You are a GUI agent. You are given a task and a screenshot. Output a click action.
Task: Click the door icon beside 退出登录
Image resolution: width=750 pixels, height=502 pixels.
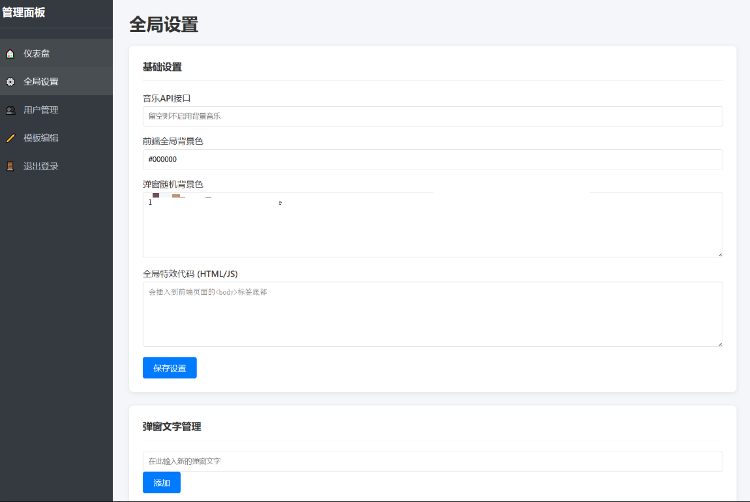point(10,166)
